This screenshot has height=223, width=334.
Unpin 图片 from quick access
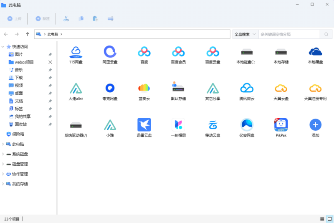(x=50, y=55)
